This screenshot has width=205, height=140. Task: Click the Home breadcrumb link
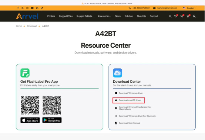(x=19, y=26)
